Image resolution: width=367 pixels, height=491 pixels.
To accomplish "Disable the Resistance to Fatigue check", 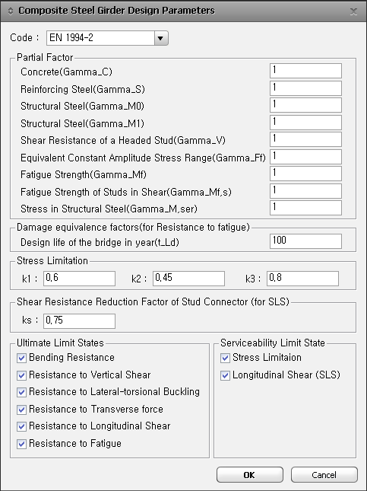I will [21, 444].
